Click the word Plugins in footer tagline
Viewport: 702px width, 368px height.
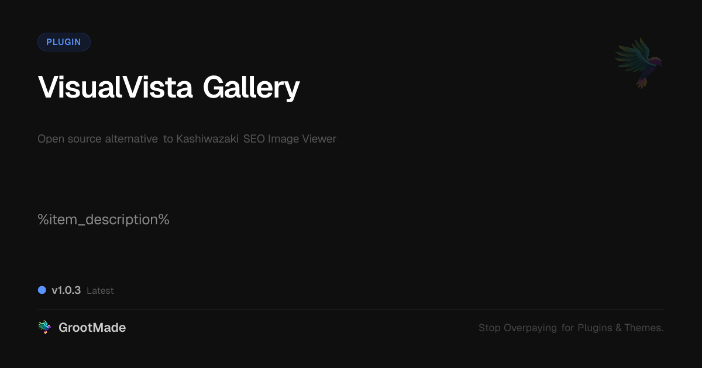[x=595, y=328]
